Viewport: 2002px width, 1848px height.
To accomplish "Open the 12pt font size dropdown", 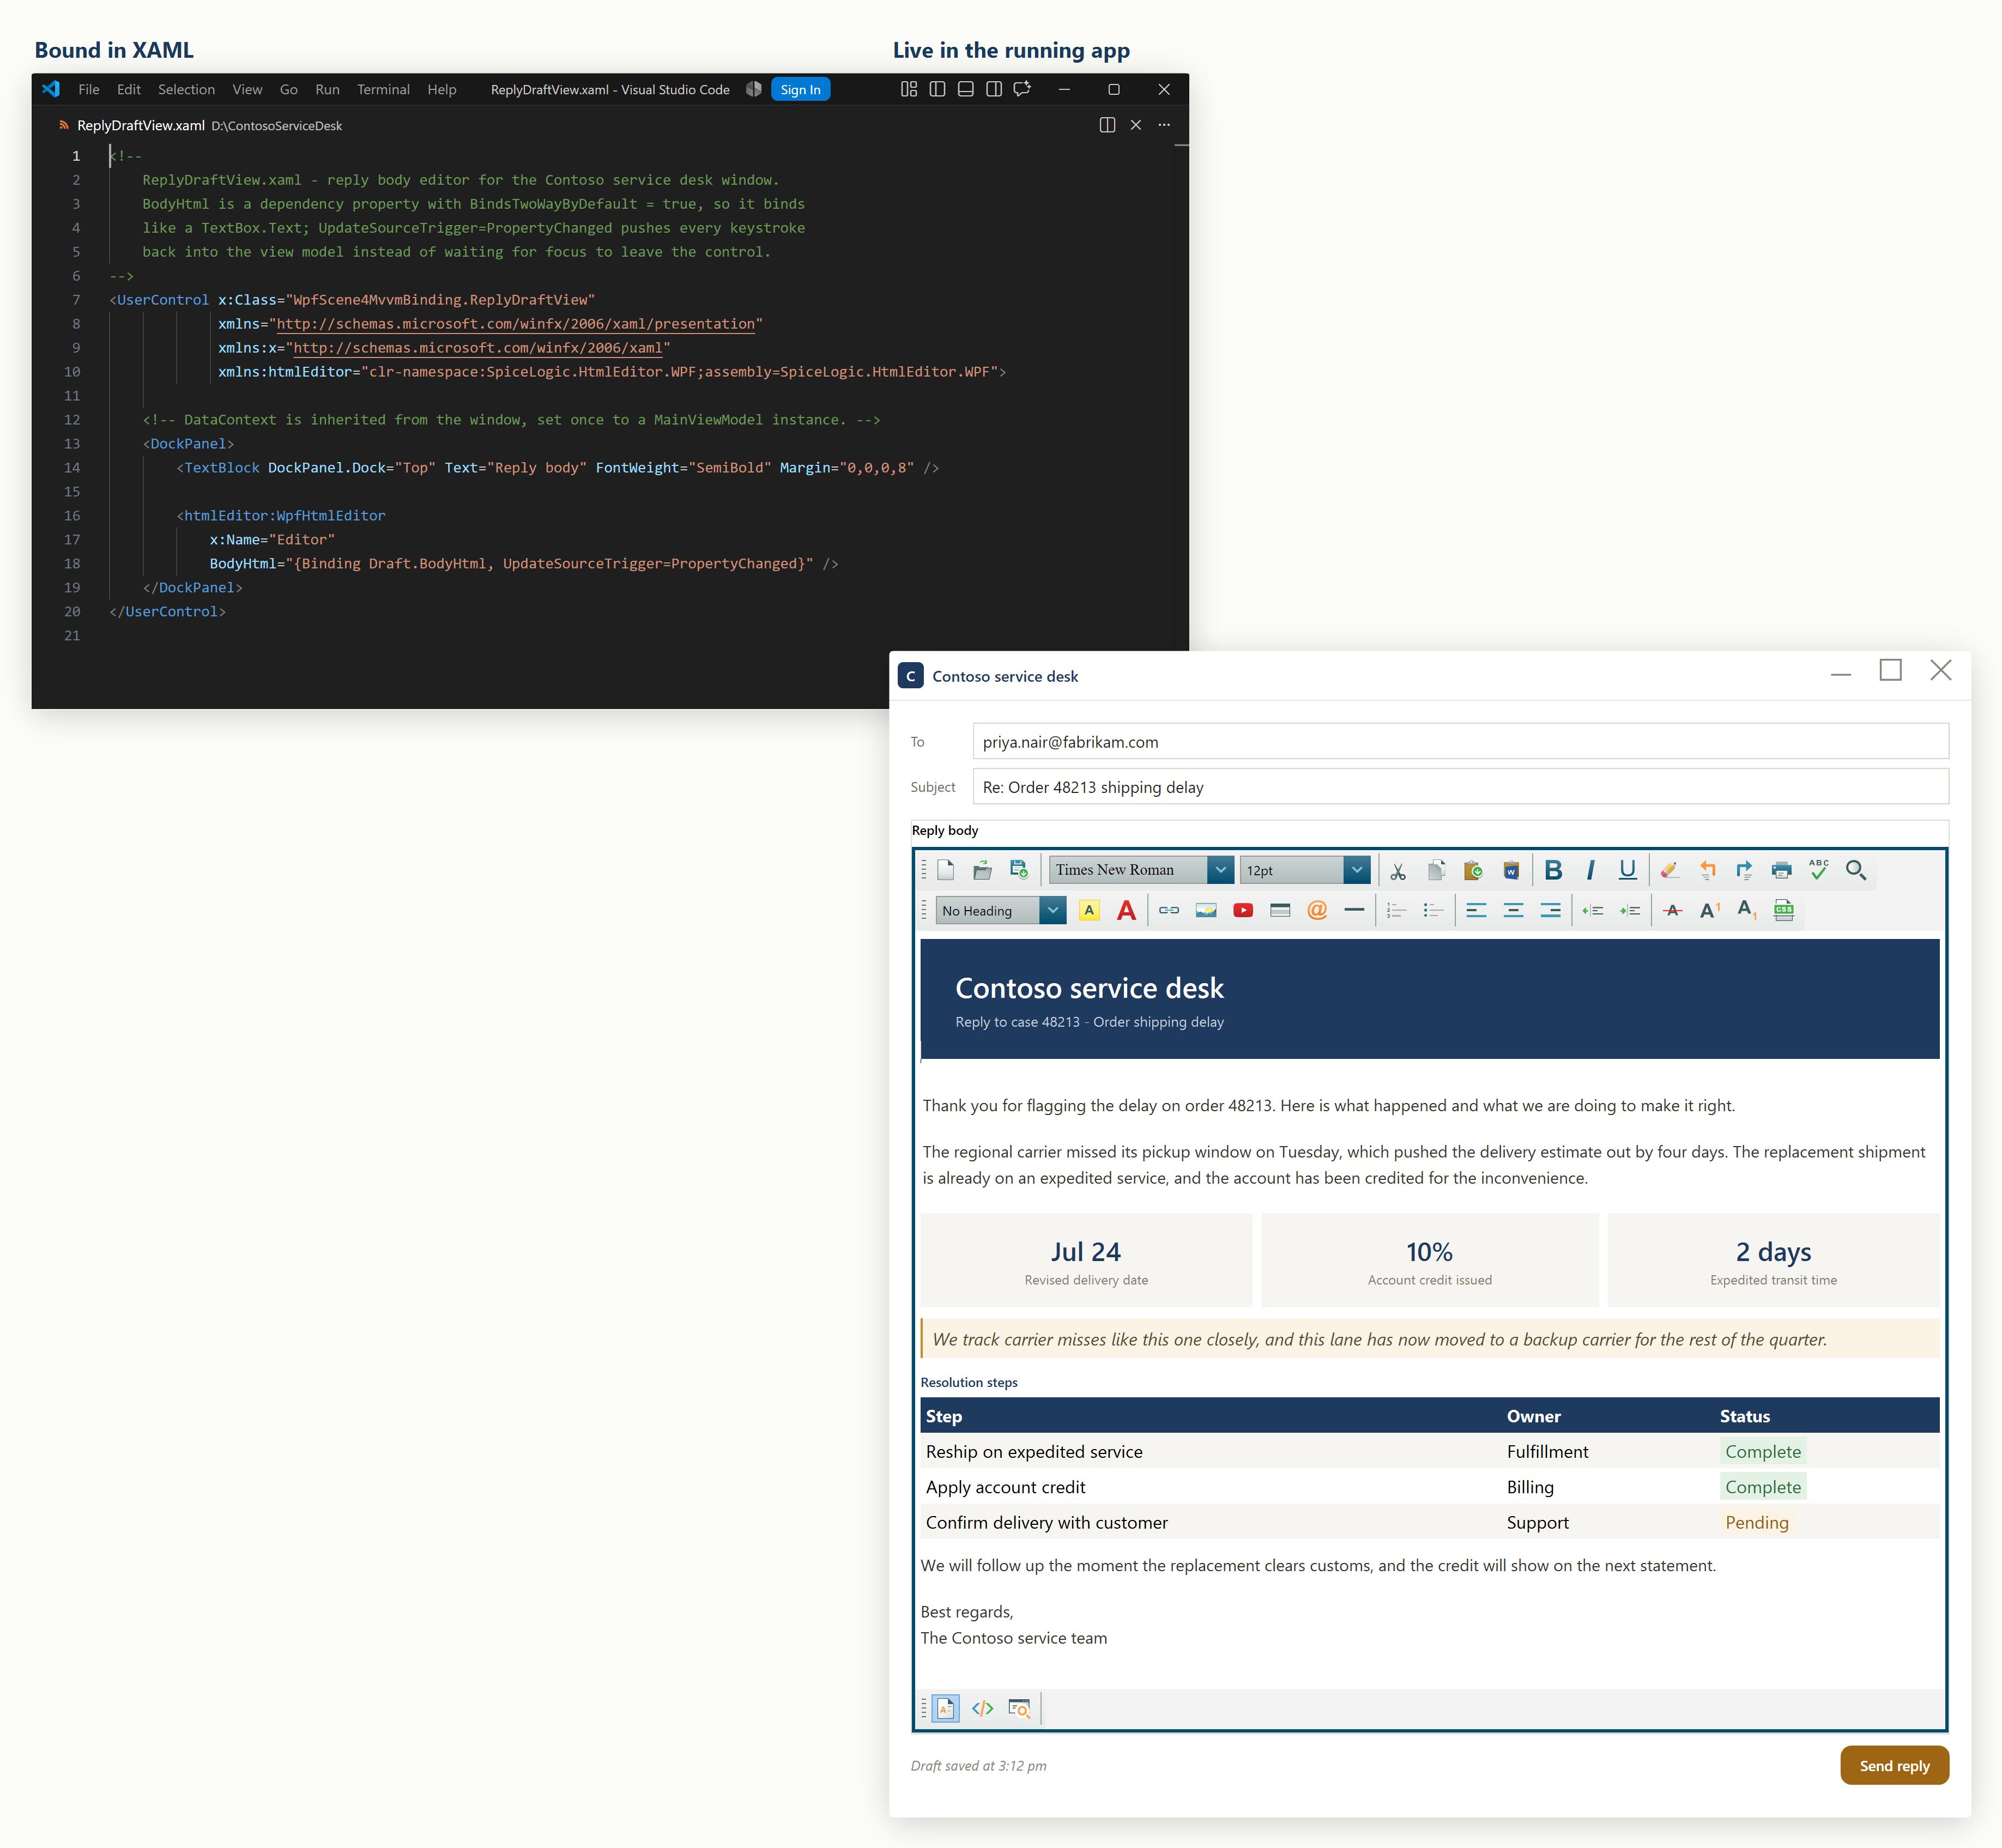I will pos(1356,870).
